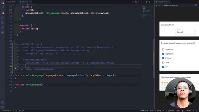Click the lightbulb quick fix on line 47

click(15, 68)
